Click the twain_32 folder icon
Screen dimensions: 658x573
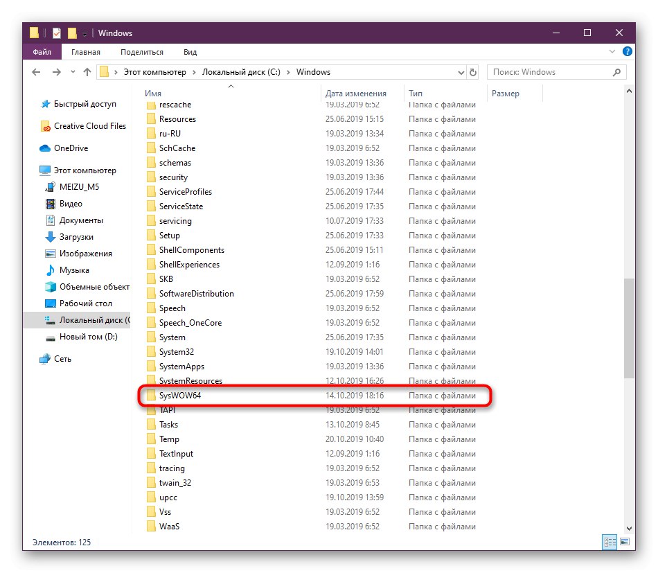(x=151, y=483)
